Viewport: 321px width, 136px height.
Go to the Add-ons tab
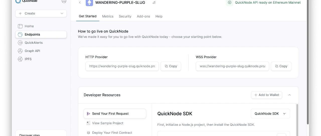coord(143,16)
